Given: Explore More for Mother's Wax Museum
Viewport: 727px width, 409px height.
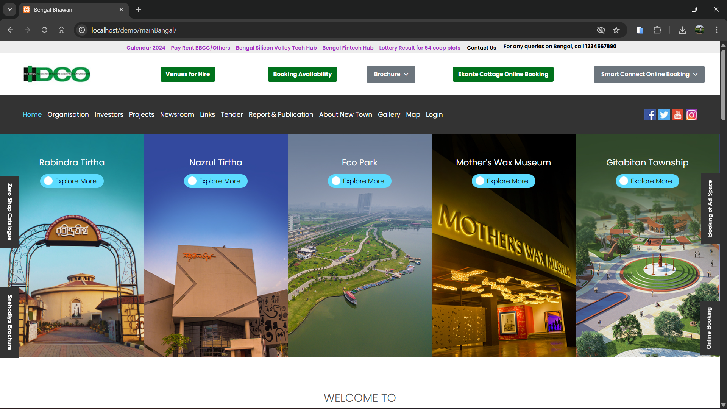Looking at the screenshot, I should click(x=504, y=181).
